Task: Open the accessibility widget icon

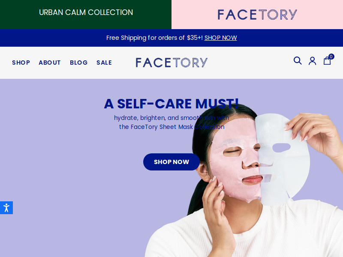Action: (6, 208)
